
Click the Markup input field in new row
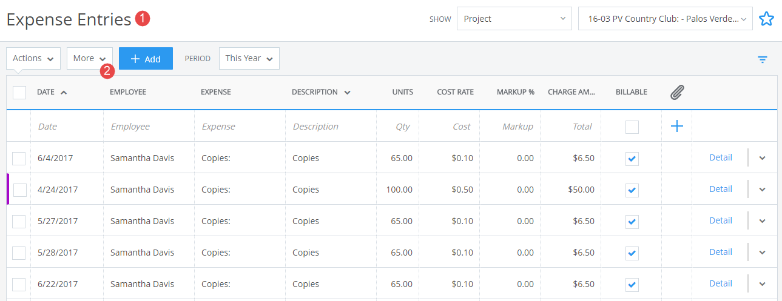click(x=510, y=127)
